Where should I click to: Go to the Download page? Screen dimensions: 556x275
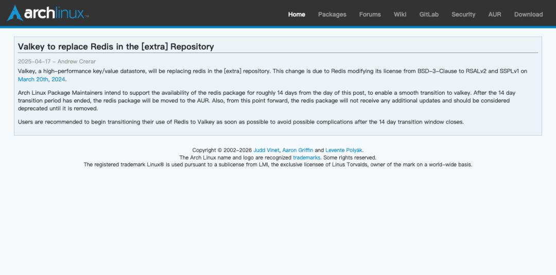[x=528, y=14]
